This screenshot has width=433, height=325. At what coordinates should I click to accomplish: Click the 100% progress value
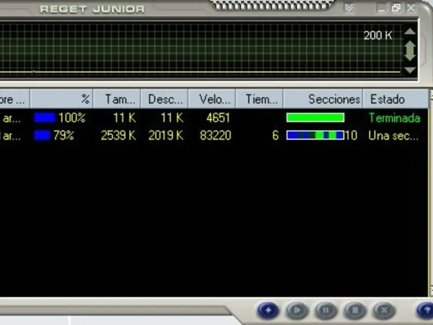72,118
